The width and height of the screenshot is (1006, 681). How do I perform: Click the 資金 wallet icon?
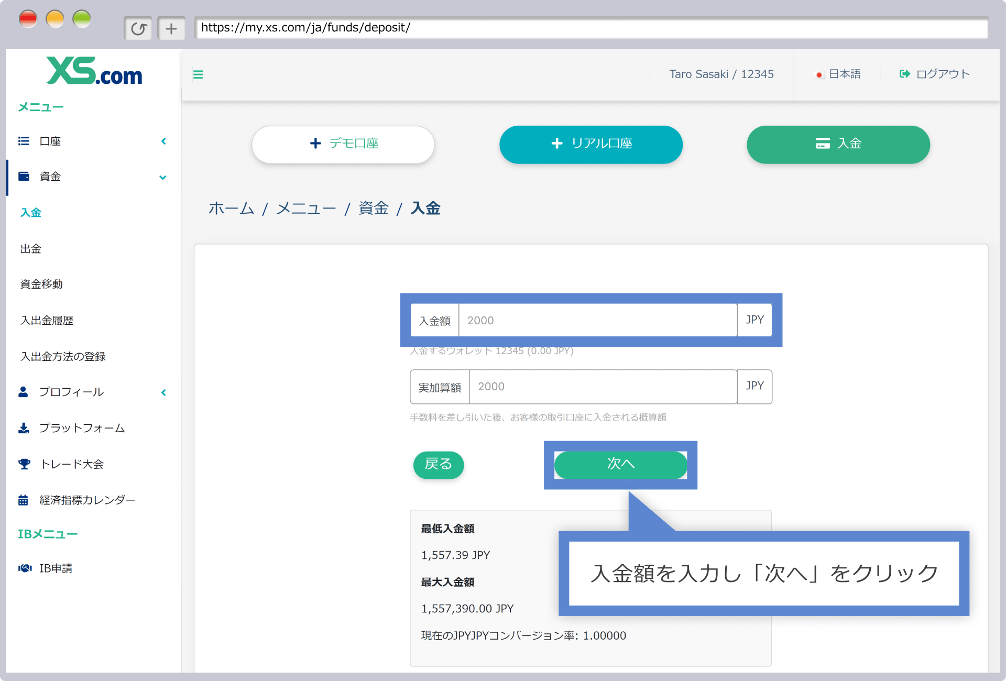point(24,177)
